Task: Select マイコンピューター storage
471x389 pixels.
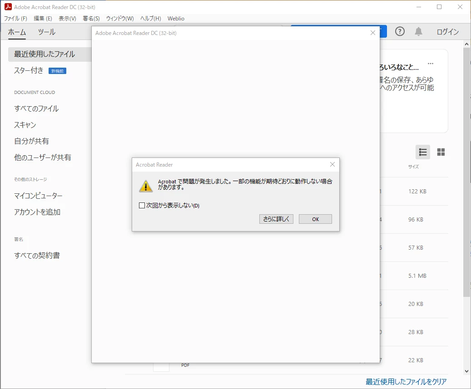Action: point(38,196)
